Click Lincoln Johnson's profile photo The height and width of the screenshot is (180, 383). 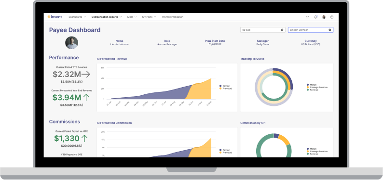click(x=71, y=43)
